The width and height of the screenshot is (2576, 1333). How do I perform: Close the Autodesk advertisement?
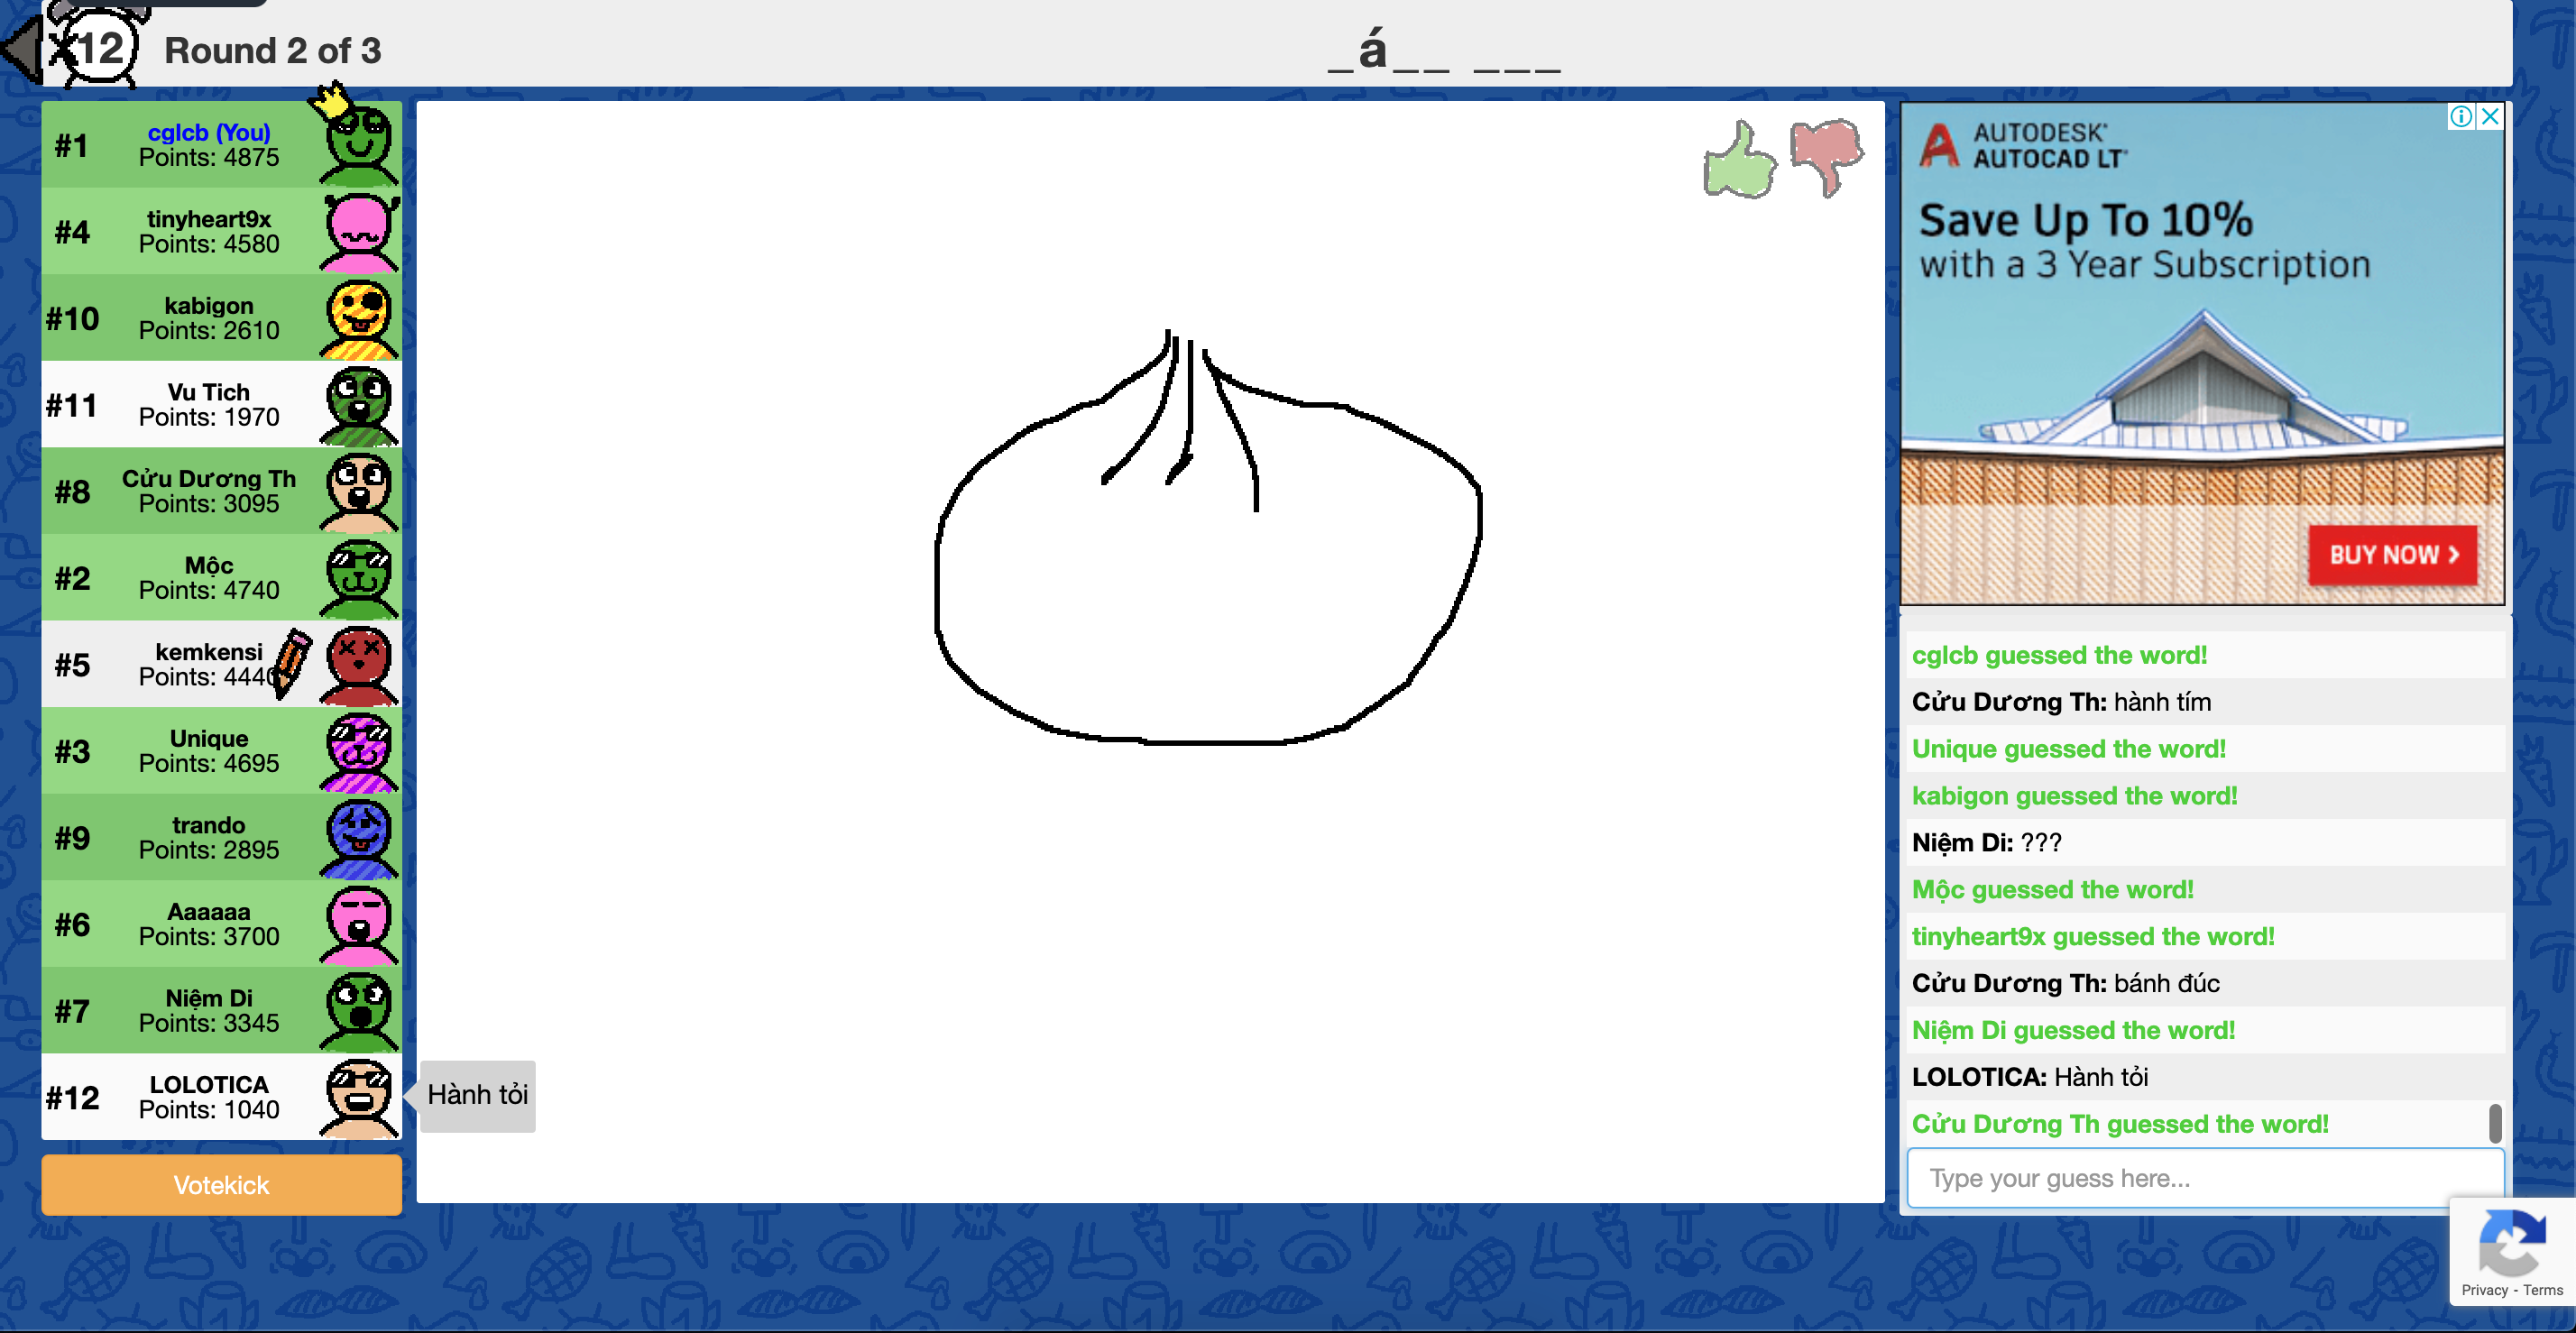(2490, 117)
